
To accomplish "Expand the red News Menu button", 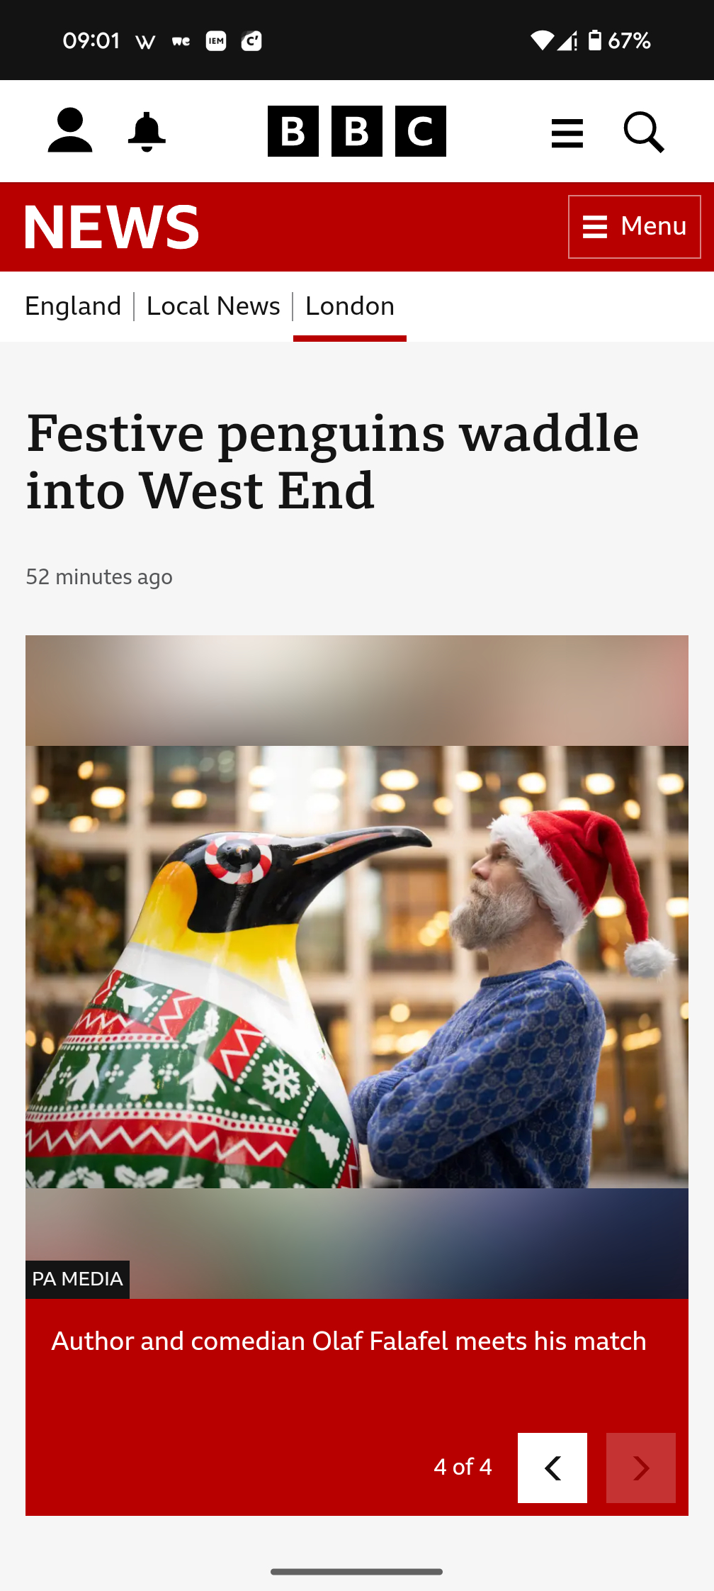I will (635, 227).
